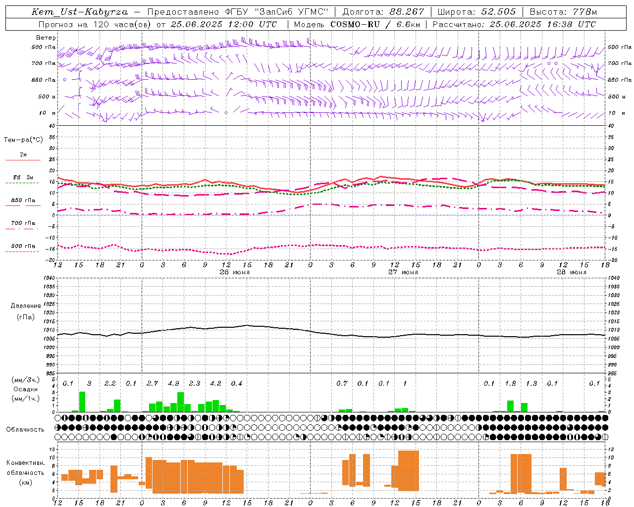Screen dimensions: 634x507
Task: Click the 2.2 precipitation value
Action: click(x=110, y=384)
